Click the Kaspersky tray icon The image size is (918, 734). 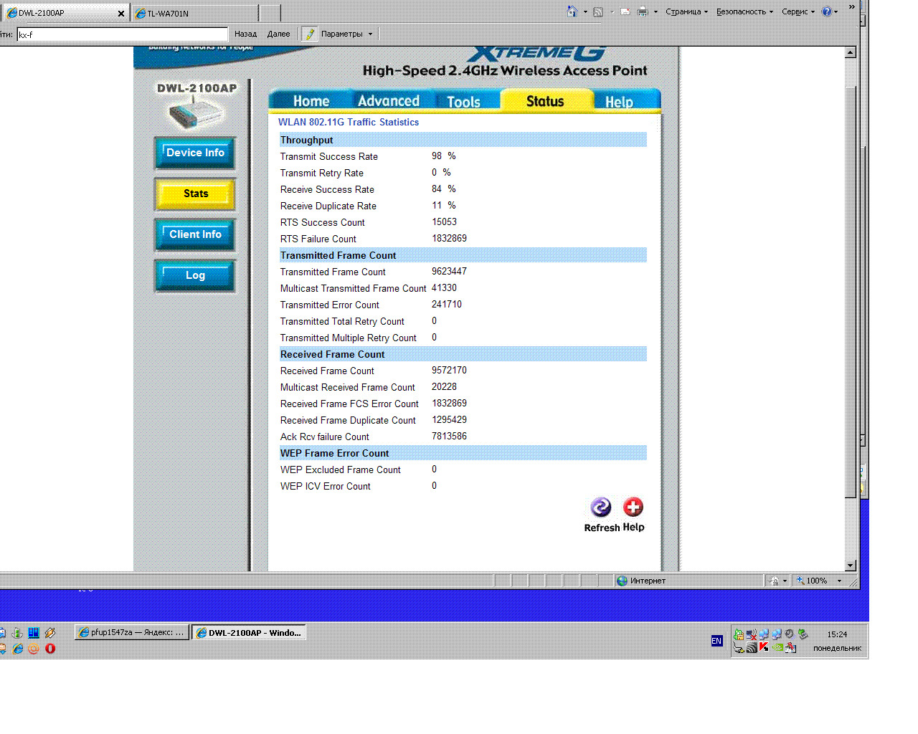tap(764, 647)
